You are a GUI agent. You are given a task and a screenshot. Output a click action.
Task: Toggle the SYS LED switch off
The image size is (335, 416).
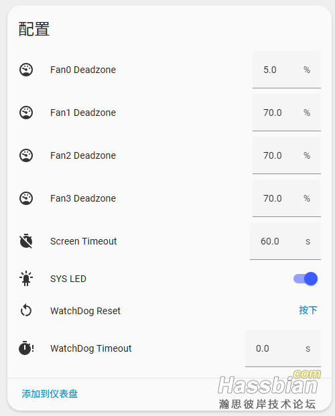306,279
